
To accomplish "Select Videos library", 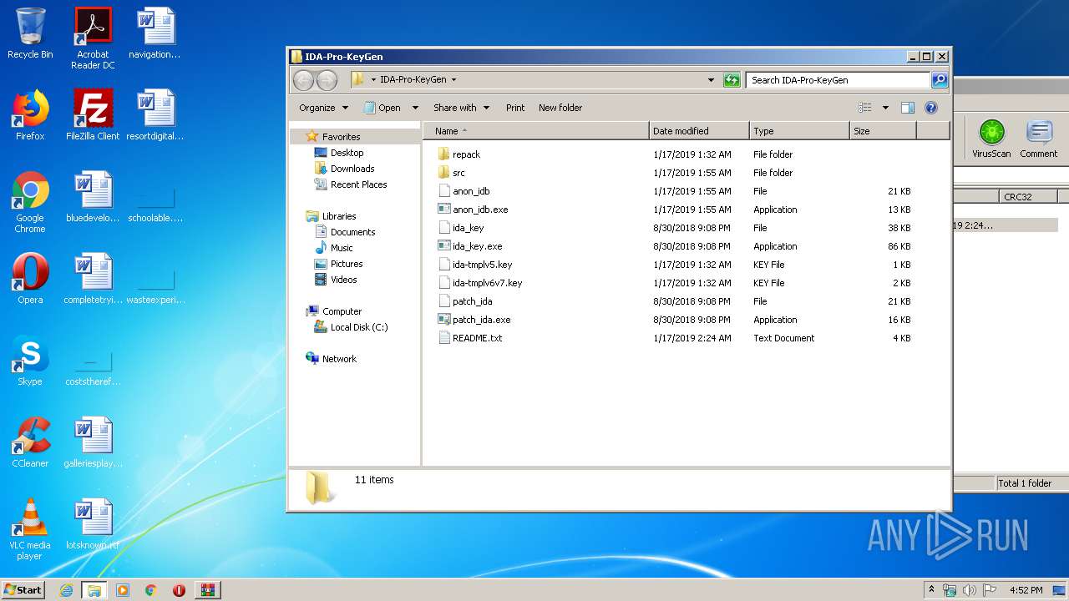I will [x=343, y=280].
